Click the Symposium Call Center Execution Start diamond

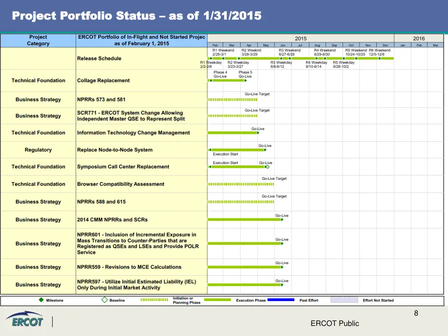pos(210,167)
